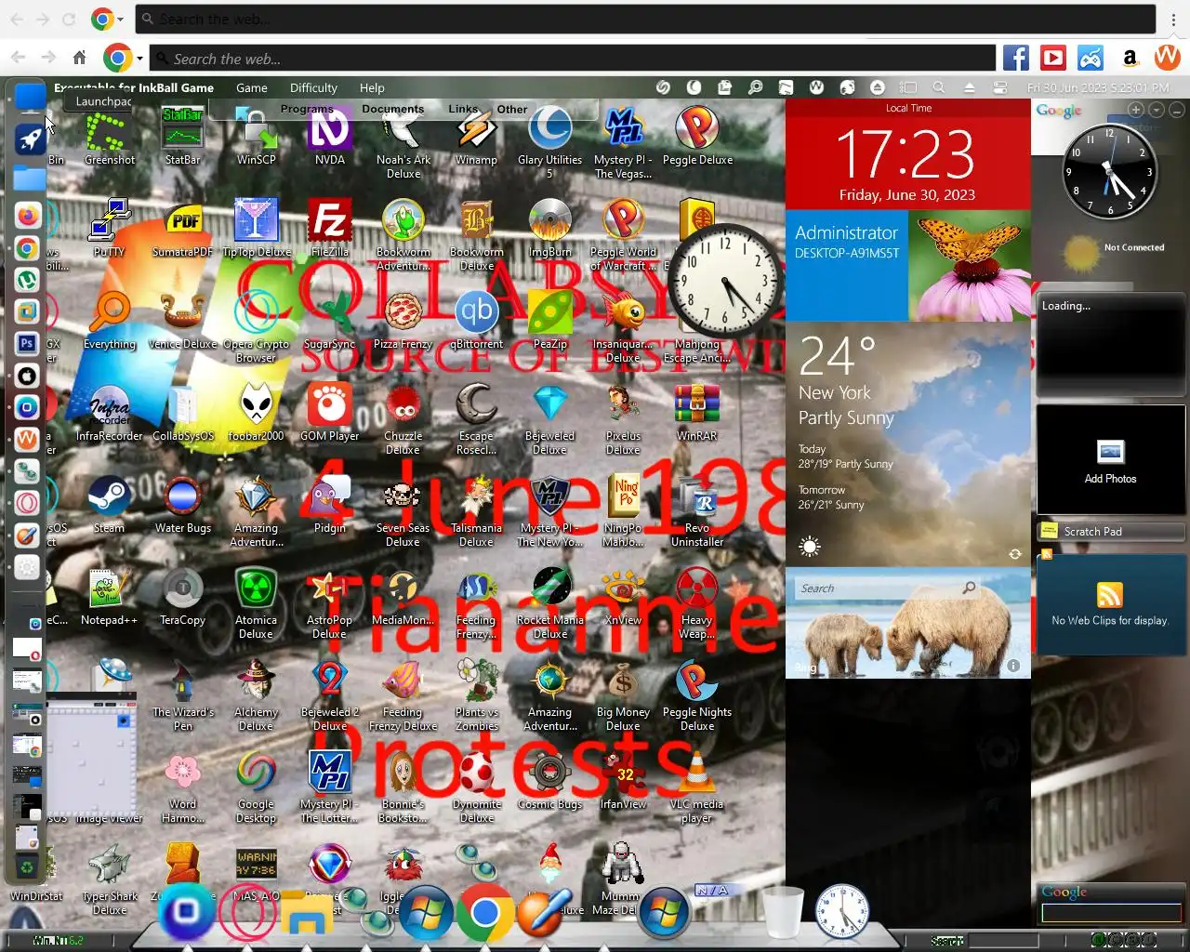Open Photoshop from the left dock
Image resolution: width=1190 pixels, height=952 pixels.
coord(27,343)
